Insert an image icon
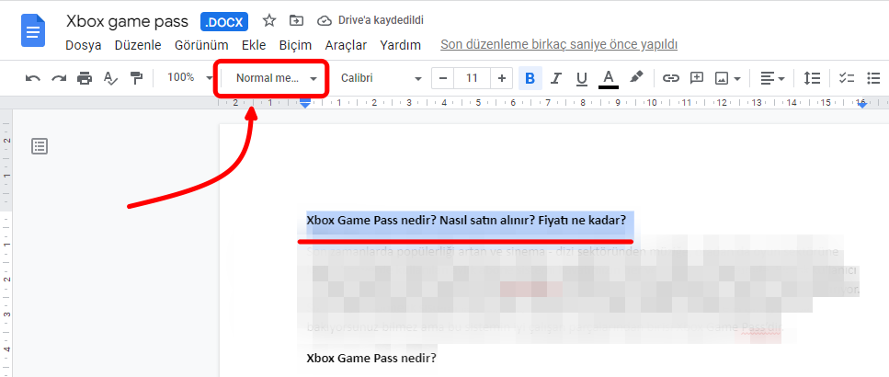The width and height of the screenshot is (889, 377). pos(722,78)
